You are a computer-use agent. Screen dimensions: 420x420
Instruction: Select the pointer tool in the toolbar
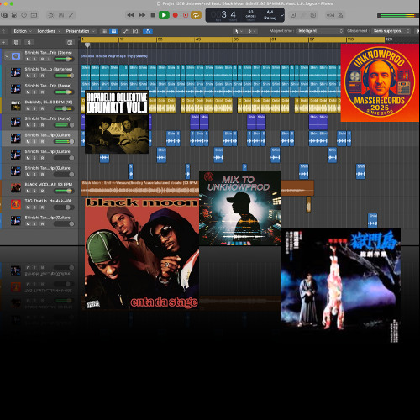(x=236, y=31)
